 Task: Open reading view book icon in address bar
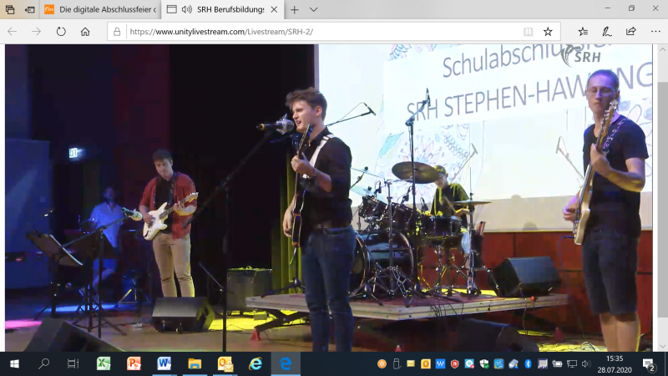[x=528, y=32]
